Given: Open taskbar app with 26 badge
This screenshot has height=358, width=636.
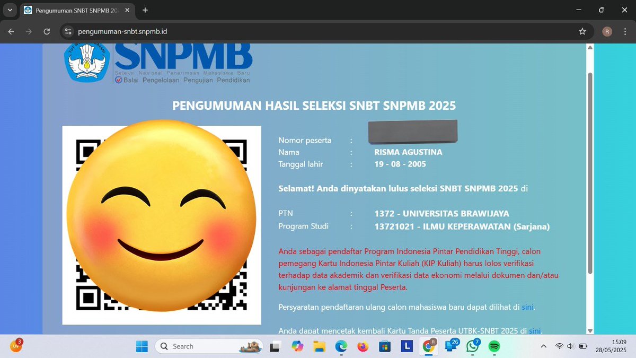Looking at the screenshot, I should 452,346.
